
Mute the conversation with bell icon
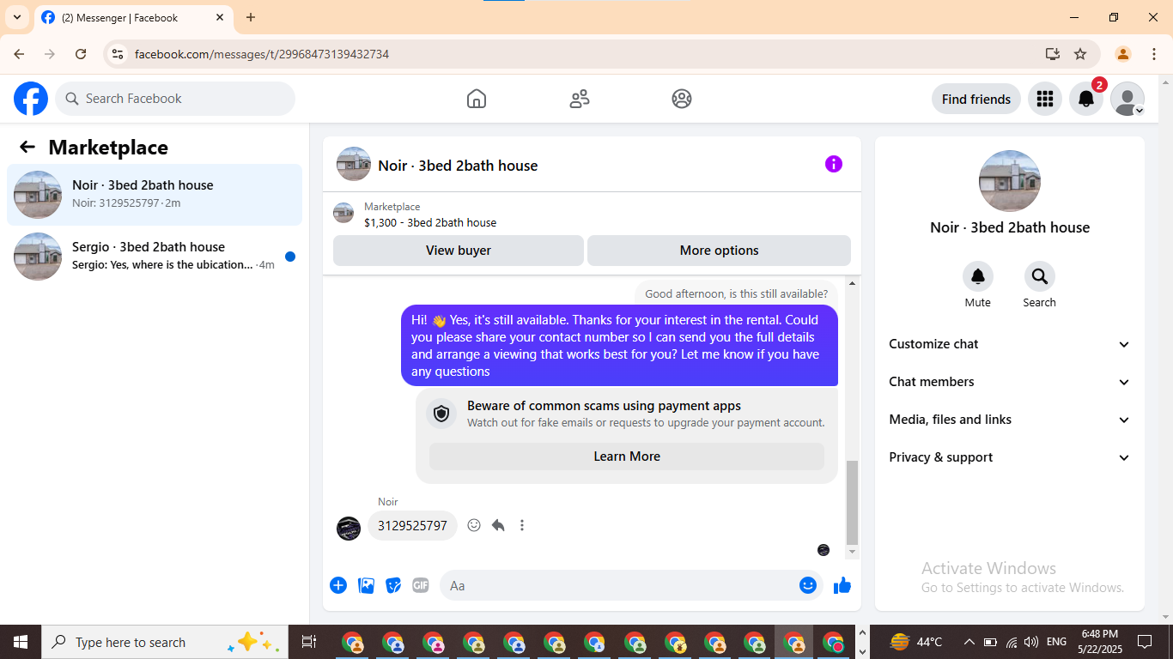(978, 276)
